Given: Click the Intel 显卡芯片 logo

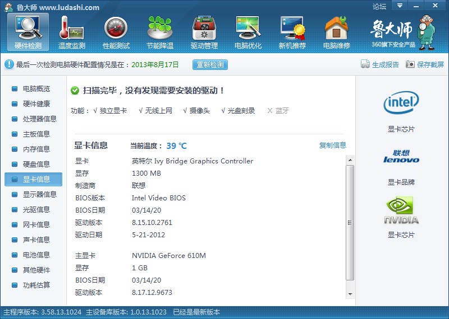Looking at the screenshot, I should pos(401,102).
